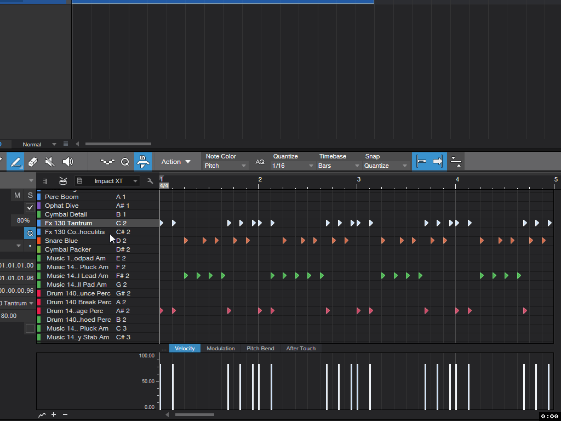Mute the track with the M button
Image resolution: width=561 pixels, height=421 pixels.
pos(17,195)
